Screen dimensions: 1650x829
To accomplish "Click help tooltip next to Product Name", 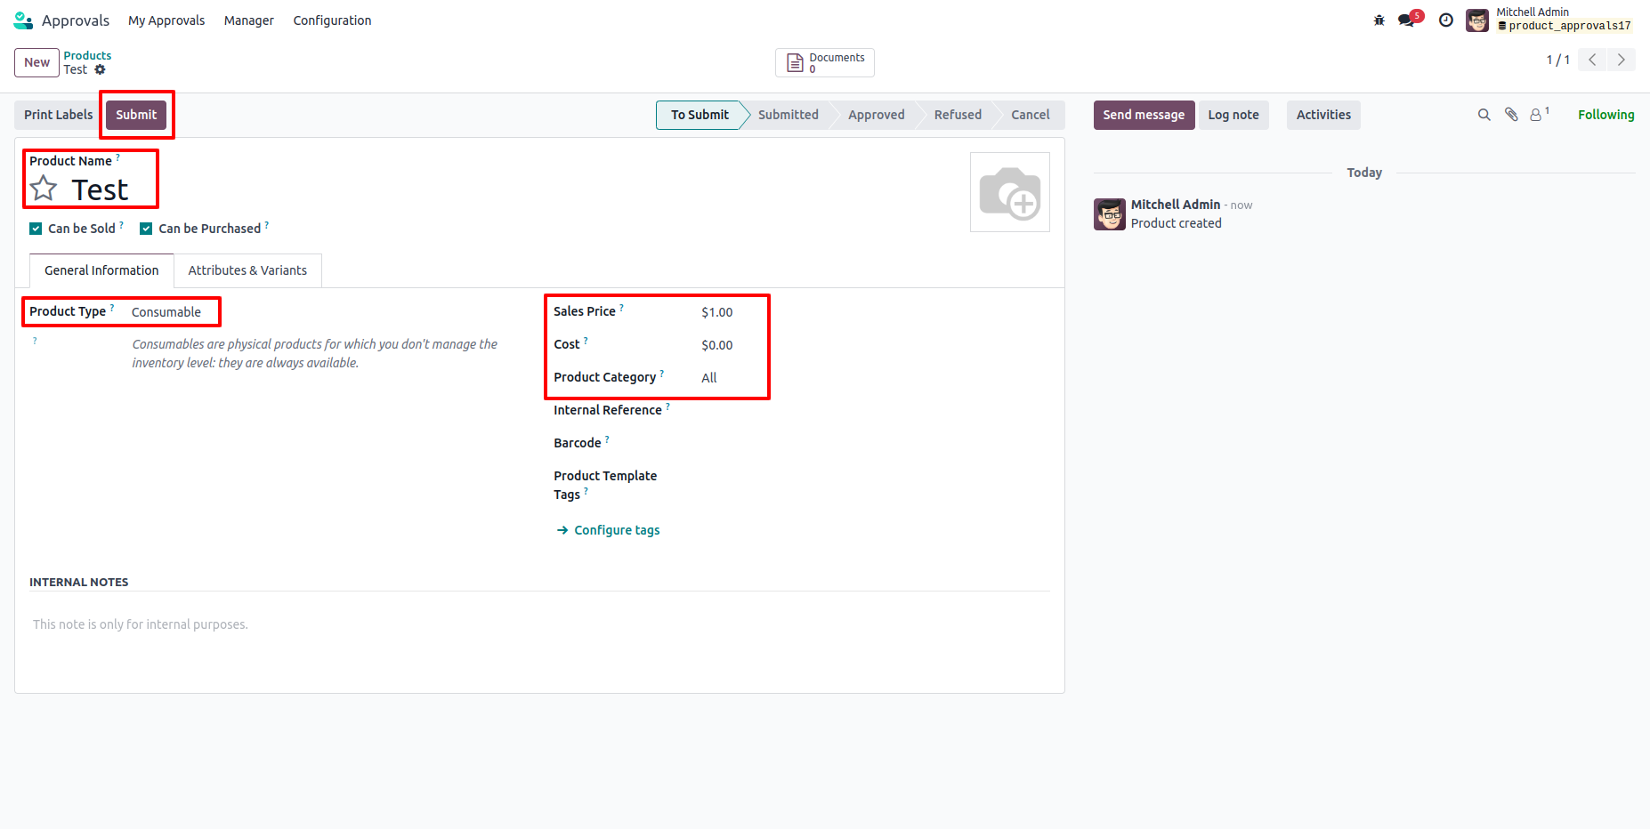I will coord(117,157).
